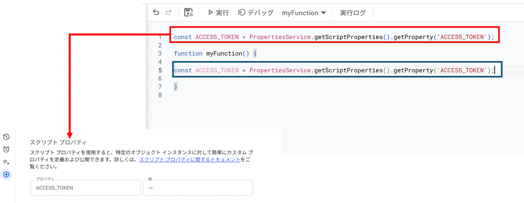Open Project History in the left sidebar
This screenshot has width=524, height=203.
pyautogui.click(x=6, y=137)
